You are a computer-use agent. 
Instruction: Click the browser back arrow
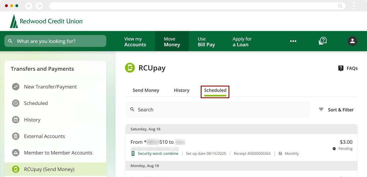coord(29,6)
